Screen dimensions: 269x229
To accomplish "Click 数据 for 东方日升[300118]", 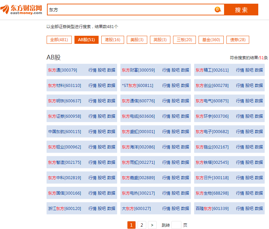I will click(x=259, y=178).
